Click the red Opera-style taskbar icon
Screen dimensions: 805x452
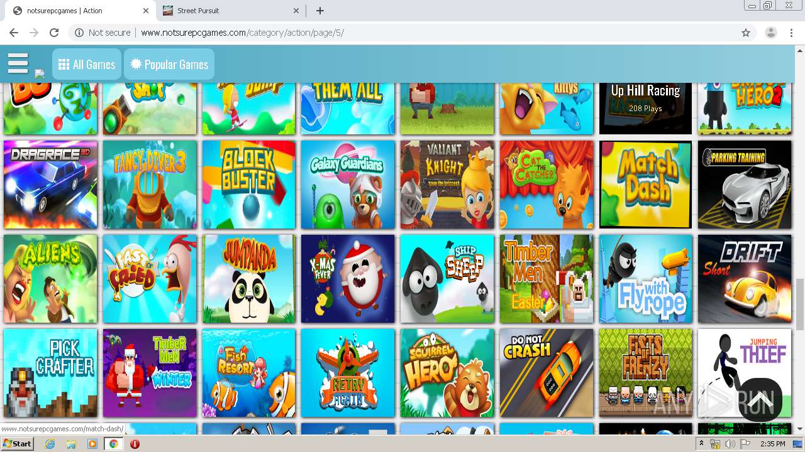tap(135, 444)
